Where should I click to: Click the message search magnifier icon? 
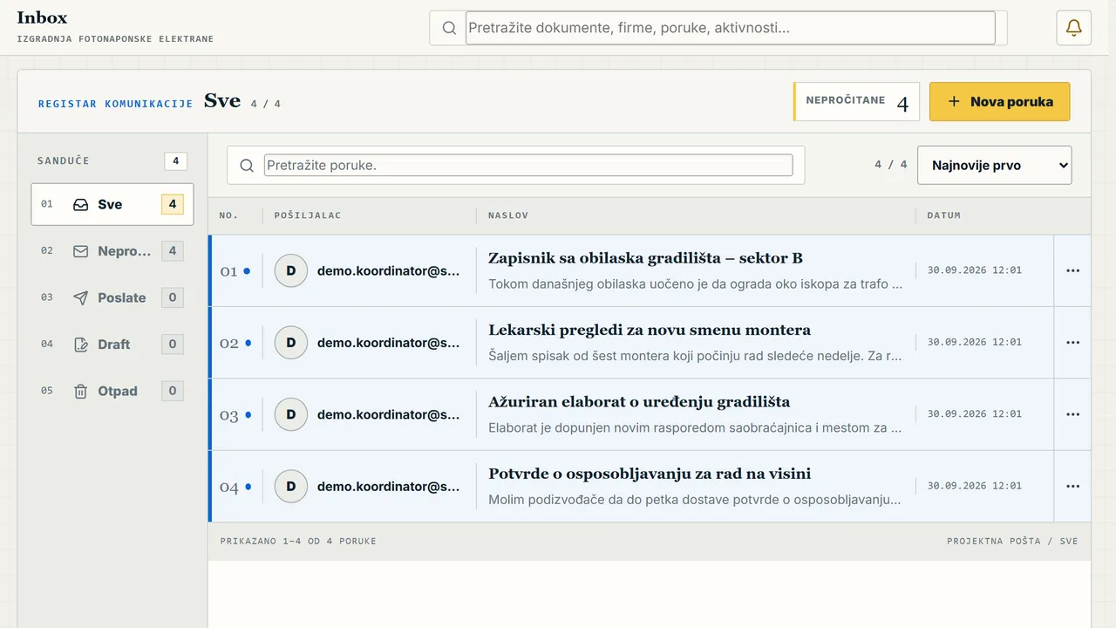tap(247, 165)
